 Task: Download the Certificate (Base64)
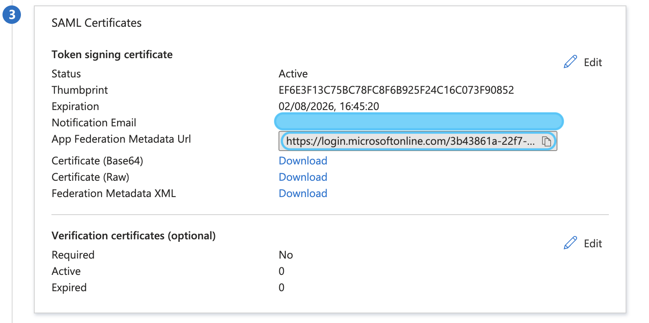click(303, 161)
